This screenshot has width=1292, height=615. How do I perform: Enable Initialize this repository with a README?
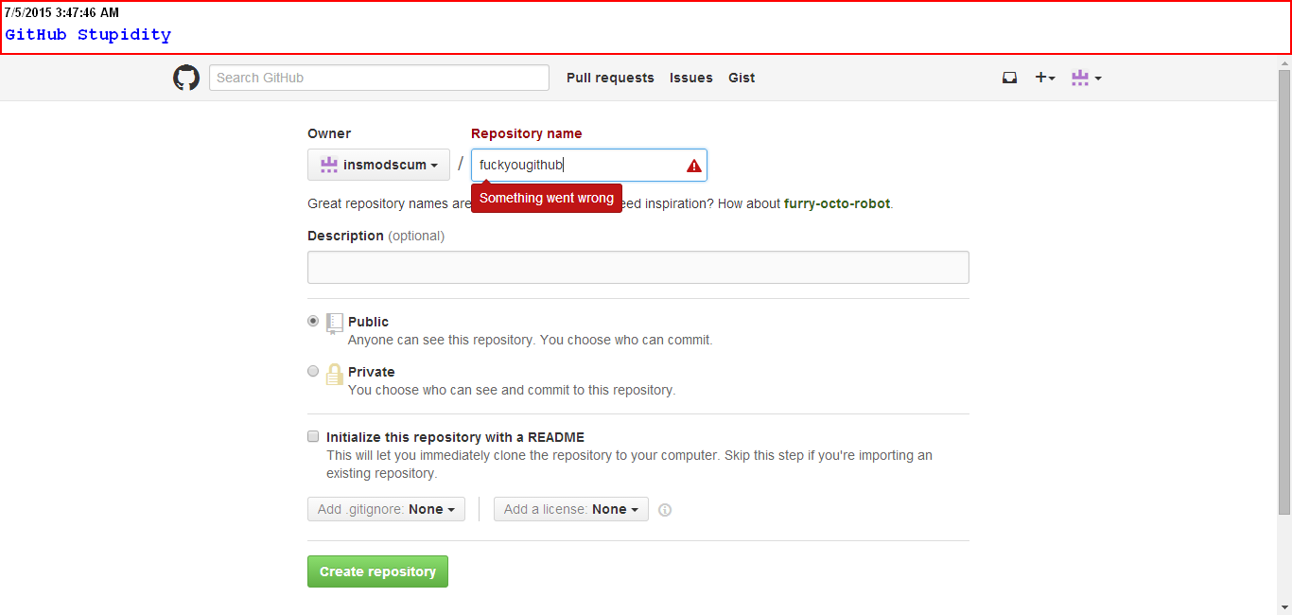tap(313, 436)
